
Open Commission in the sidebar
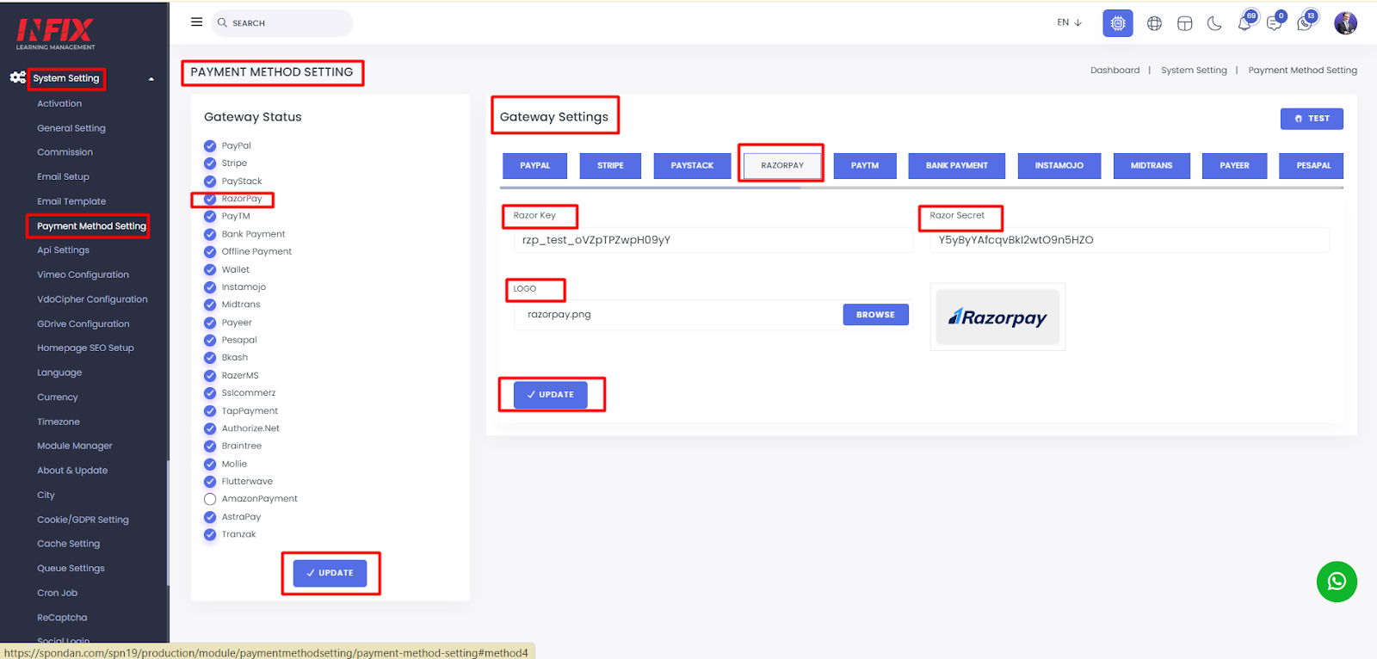click(65, 152)
